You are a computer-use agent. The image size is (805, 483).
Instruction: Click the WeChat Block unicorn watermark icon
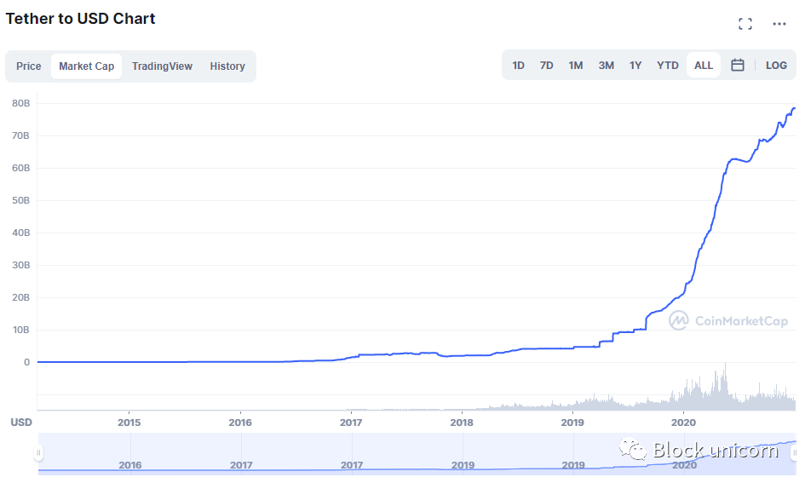[632, 450]
